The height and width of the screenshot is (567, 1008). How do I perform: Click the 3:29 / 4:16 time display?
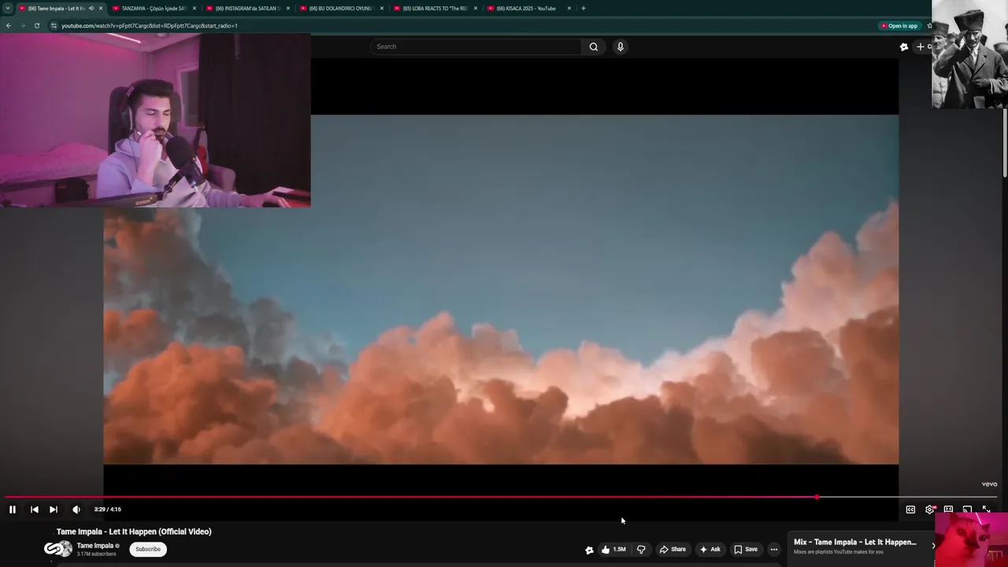point(108,510)
